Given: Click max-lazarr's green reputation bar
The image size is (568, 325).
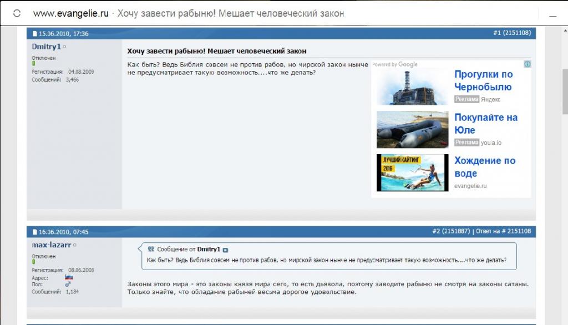Looking at the screenshot, I should (x=34, y=262).
